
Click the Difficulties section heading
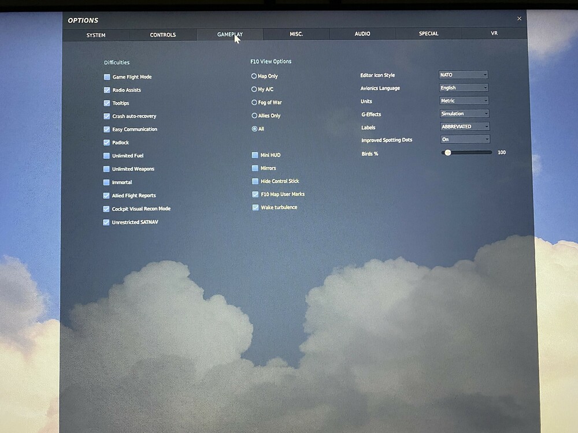tap(117, 62)
